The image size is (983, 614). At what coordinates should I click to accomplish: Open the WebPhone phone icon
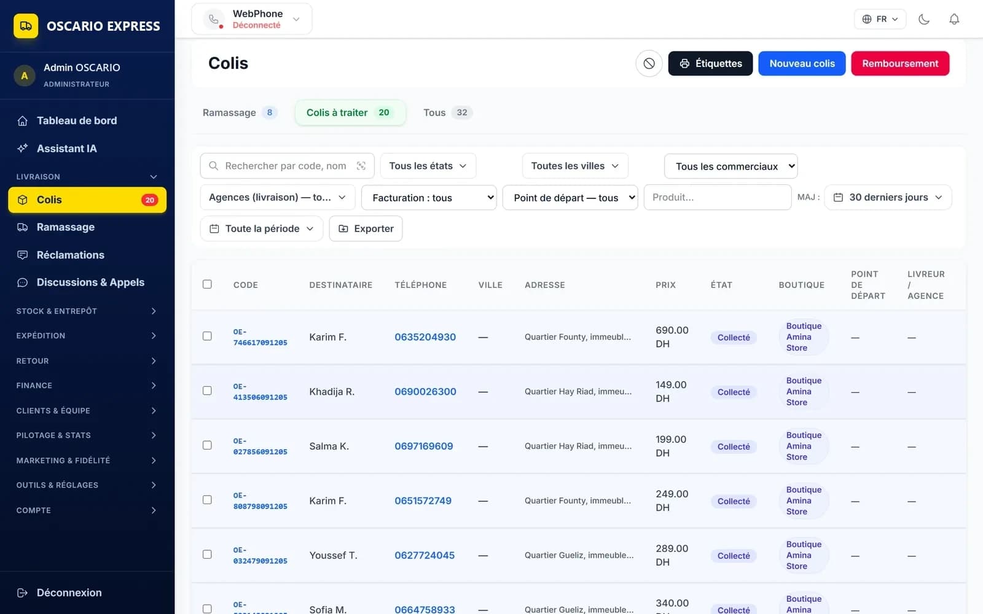tap(213, 19)
